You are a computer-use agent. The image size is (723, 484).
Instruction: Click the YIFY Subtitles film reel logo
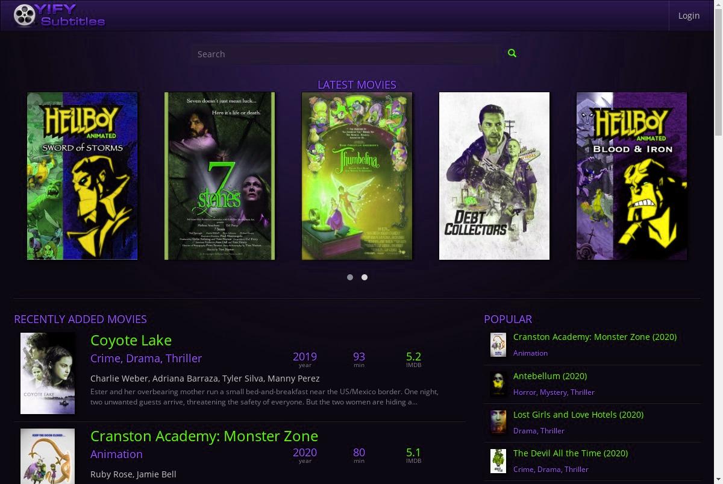click(59, 15)
